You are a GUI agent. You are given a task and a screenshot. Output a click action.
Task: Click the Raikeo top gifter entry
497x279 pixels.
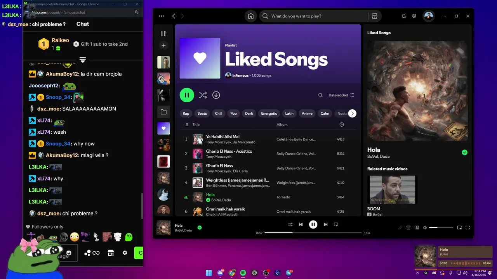click(54, 44)
